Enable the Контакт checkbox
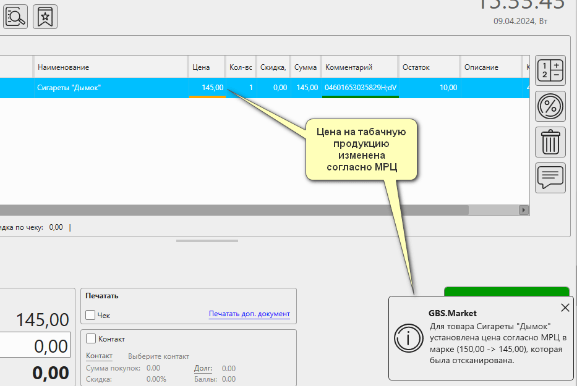Image resolution: width=577 pixels, height=386 pixels. tap(91, 338)
